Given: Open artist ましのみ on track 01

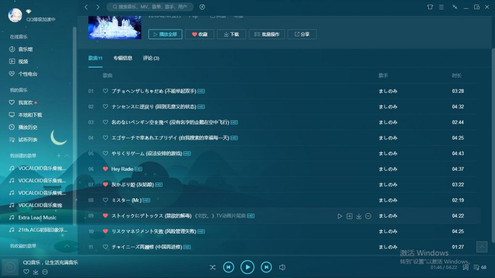Looking at the screenshot, I should click(388, 91).
